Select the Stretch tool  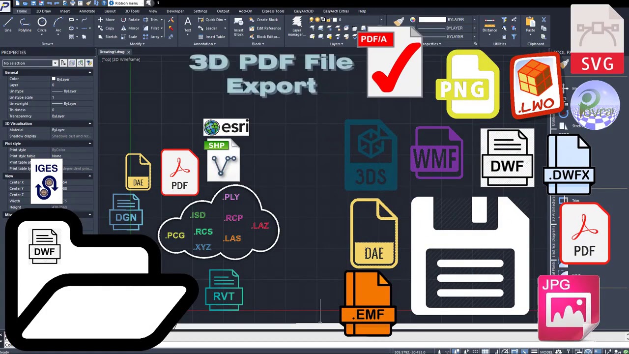108,36
